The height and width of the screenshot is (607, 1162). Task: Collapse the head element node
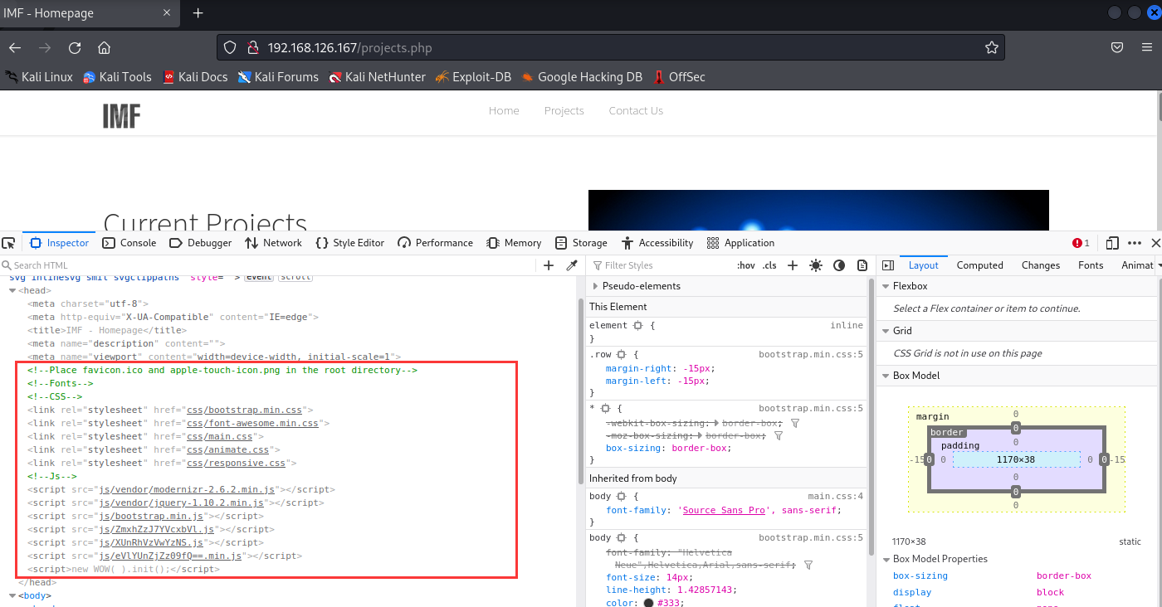12,290
